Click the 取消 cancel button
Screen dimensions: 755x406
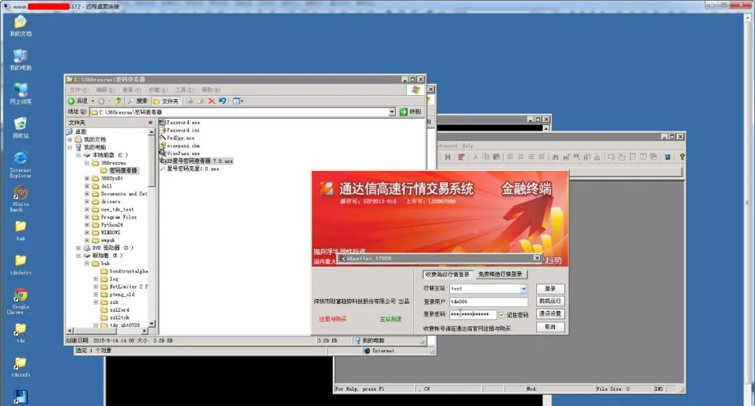pyautogui.click(x=550, y=327)
